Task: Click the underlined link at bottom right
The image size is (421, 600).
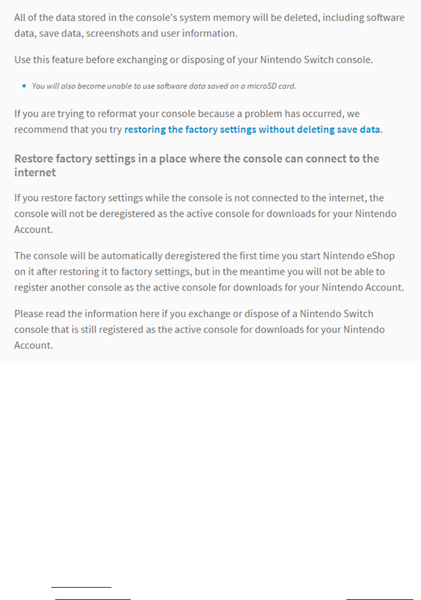Action: [379, 599]
